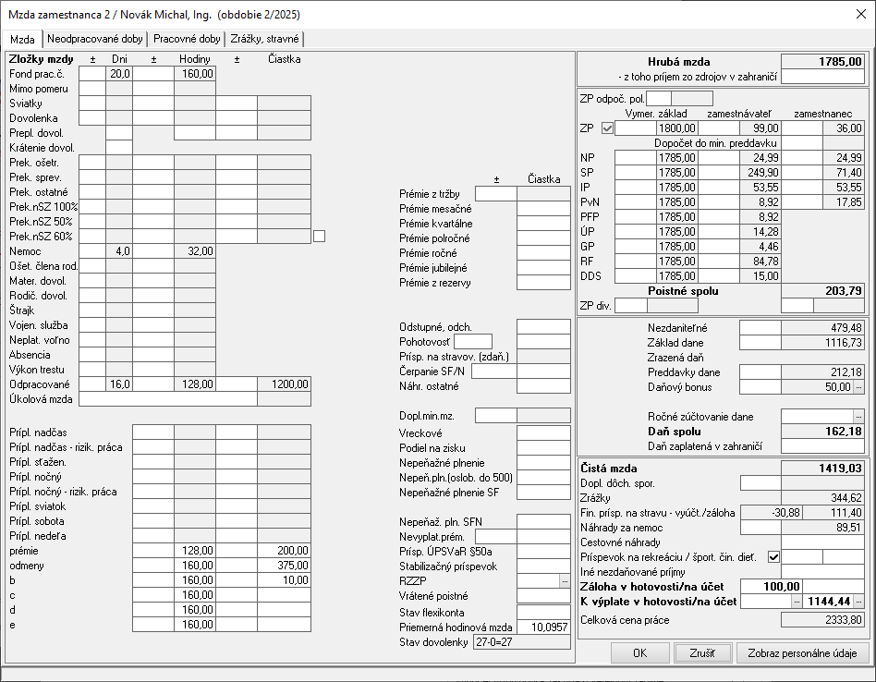Go to Zrážky, stravné tab
This screenshot has width=876, height=682.
265,39
